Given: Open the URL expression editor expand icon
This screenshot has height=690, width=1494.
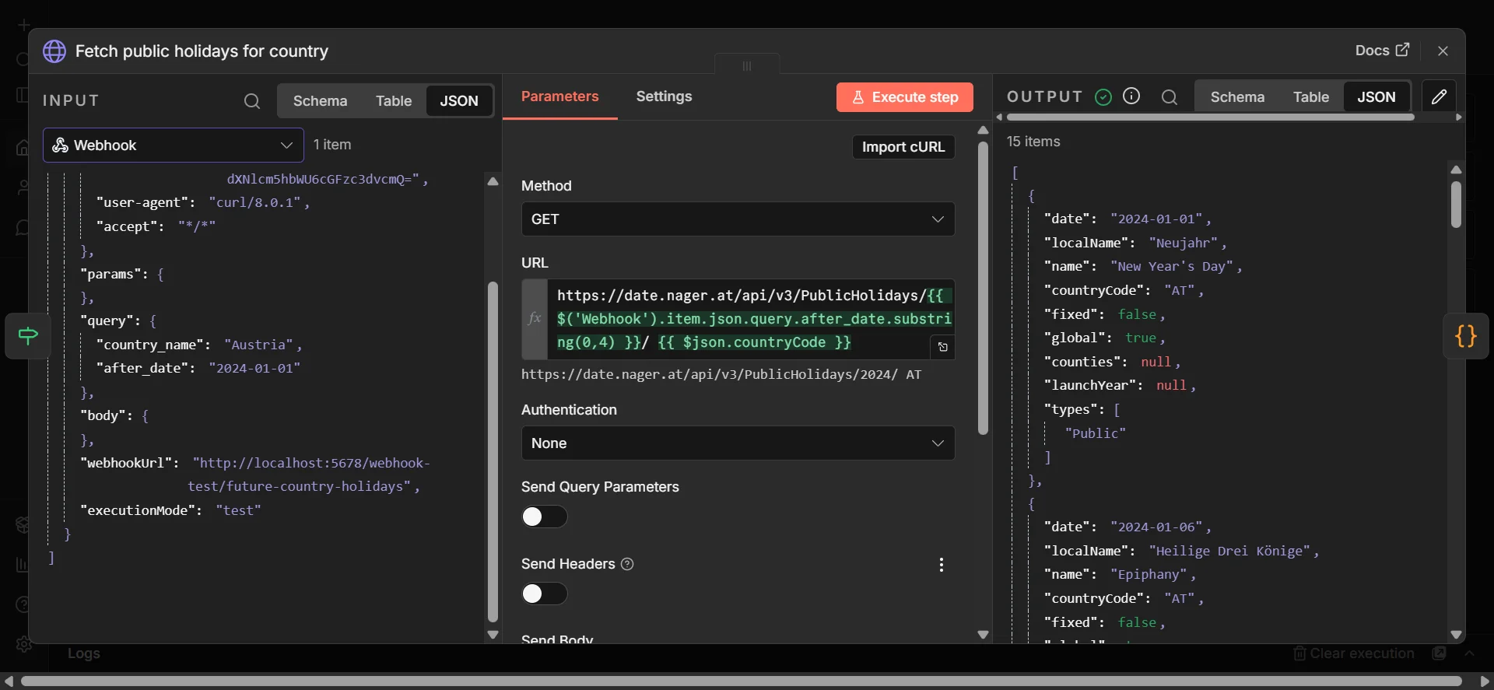Looking at the screenshot, I should [x=942, y=347].
